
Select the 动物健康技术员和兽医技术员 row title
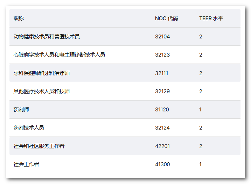pos(47,37)
